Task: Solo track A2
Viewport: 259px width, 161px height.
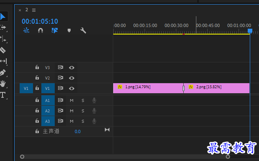Action: point(83,111)
